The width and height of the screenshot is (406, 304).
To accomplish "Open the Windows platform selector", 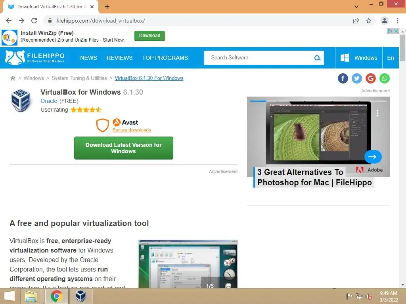I will point(358,58).
